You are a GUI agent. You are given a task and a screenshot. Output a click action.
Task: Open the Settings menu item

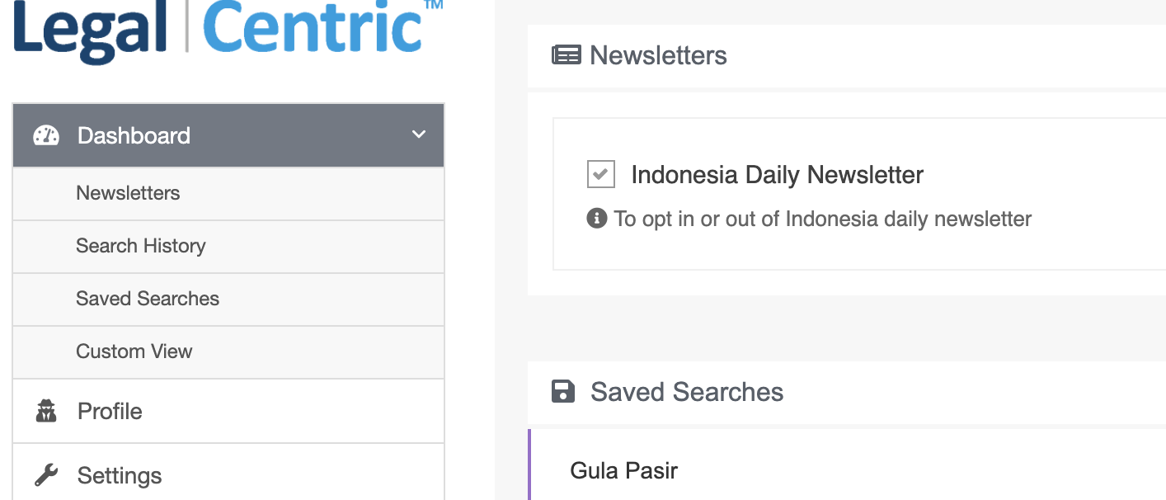120,475
